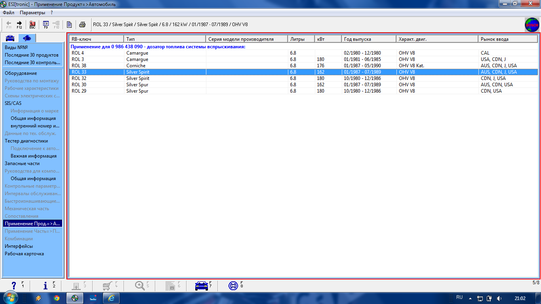Screen dimensions: 541x304
Task: Open the F9 list view icon
Action: click(46, 25)
